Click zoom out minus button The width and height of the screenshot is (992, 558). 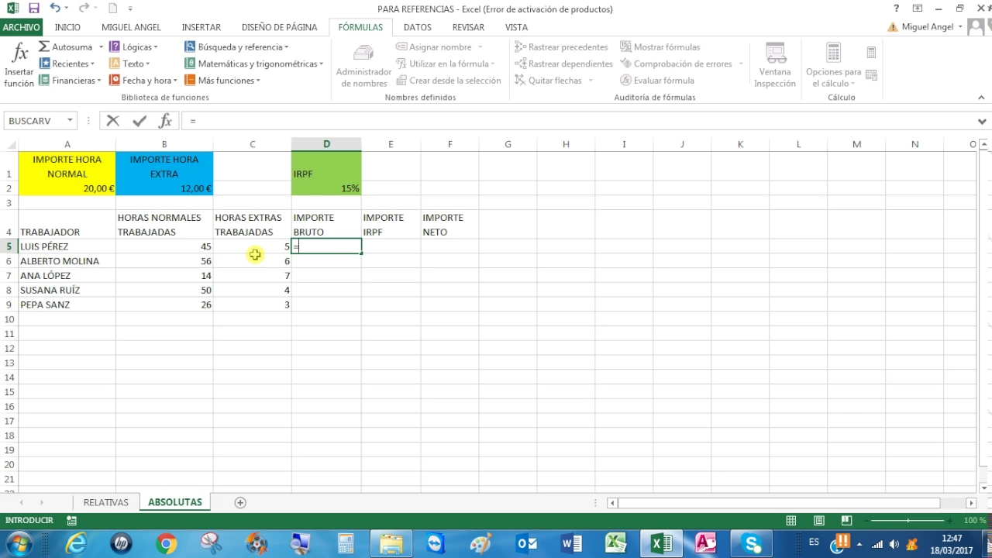[866, 521]
